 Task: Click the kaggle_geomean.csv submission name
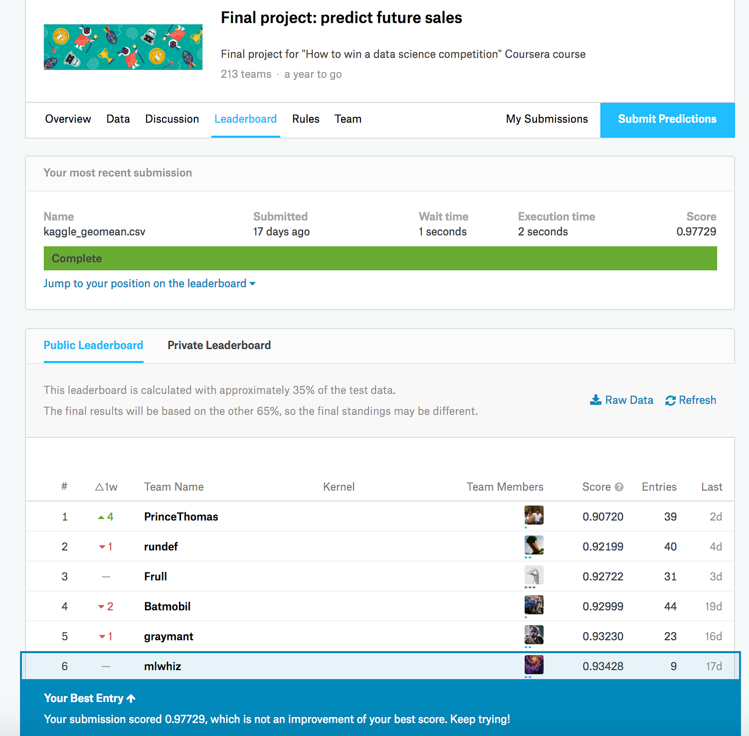pyautogui.click(x=95, y=232)
